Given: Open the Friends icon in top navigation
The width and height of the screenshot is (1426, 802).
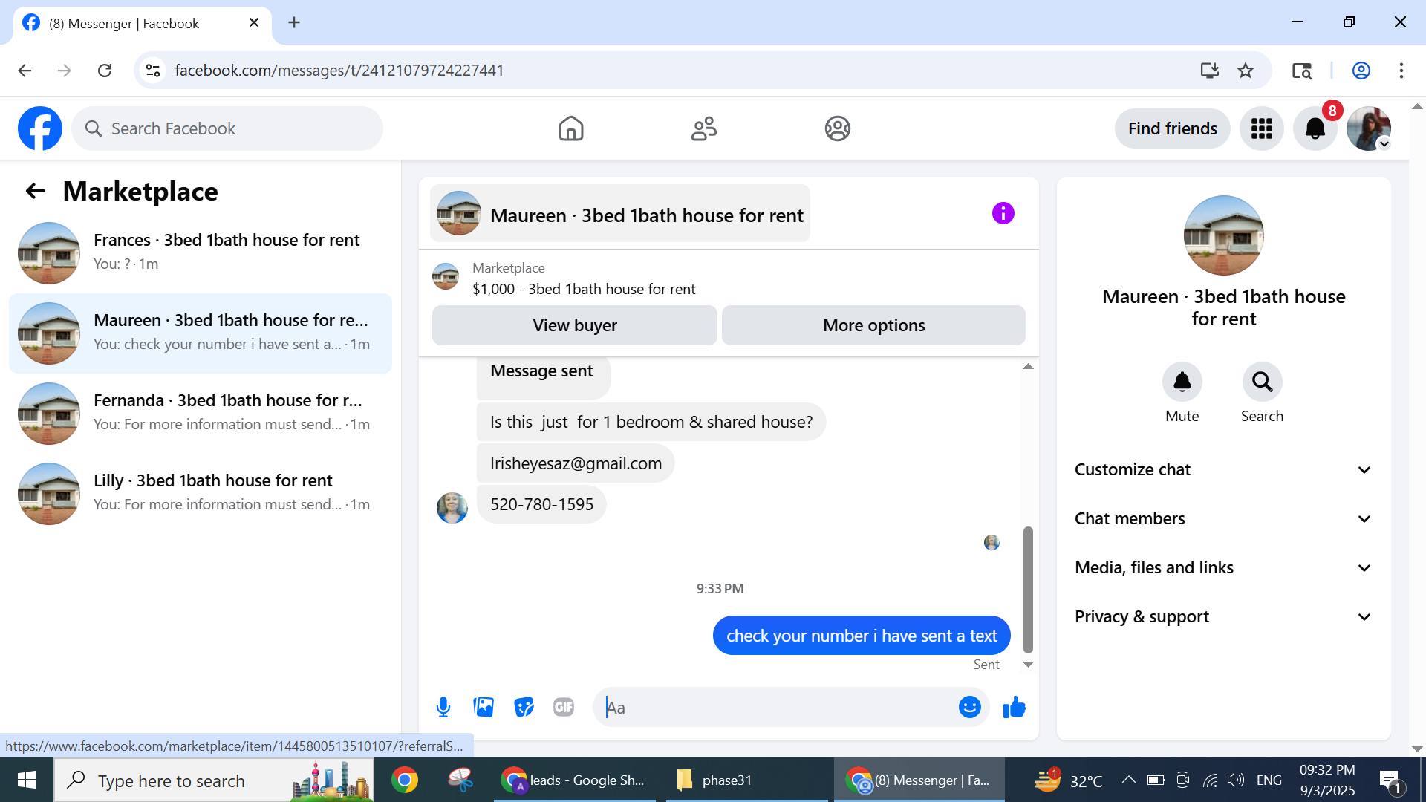Looking at the screenshot, I should tap(704, 128).
